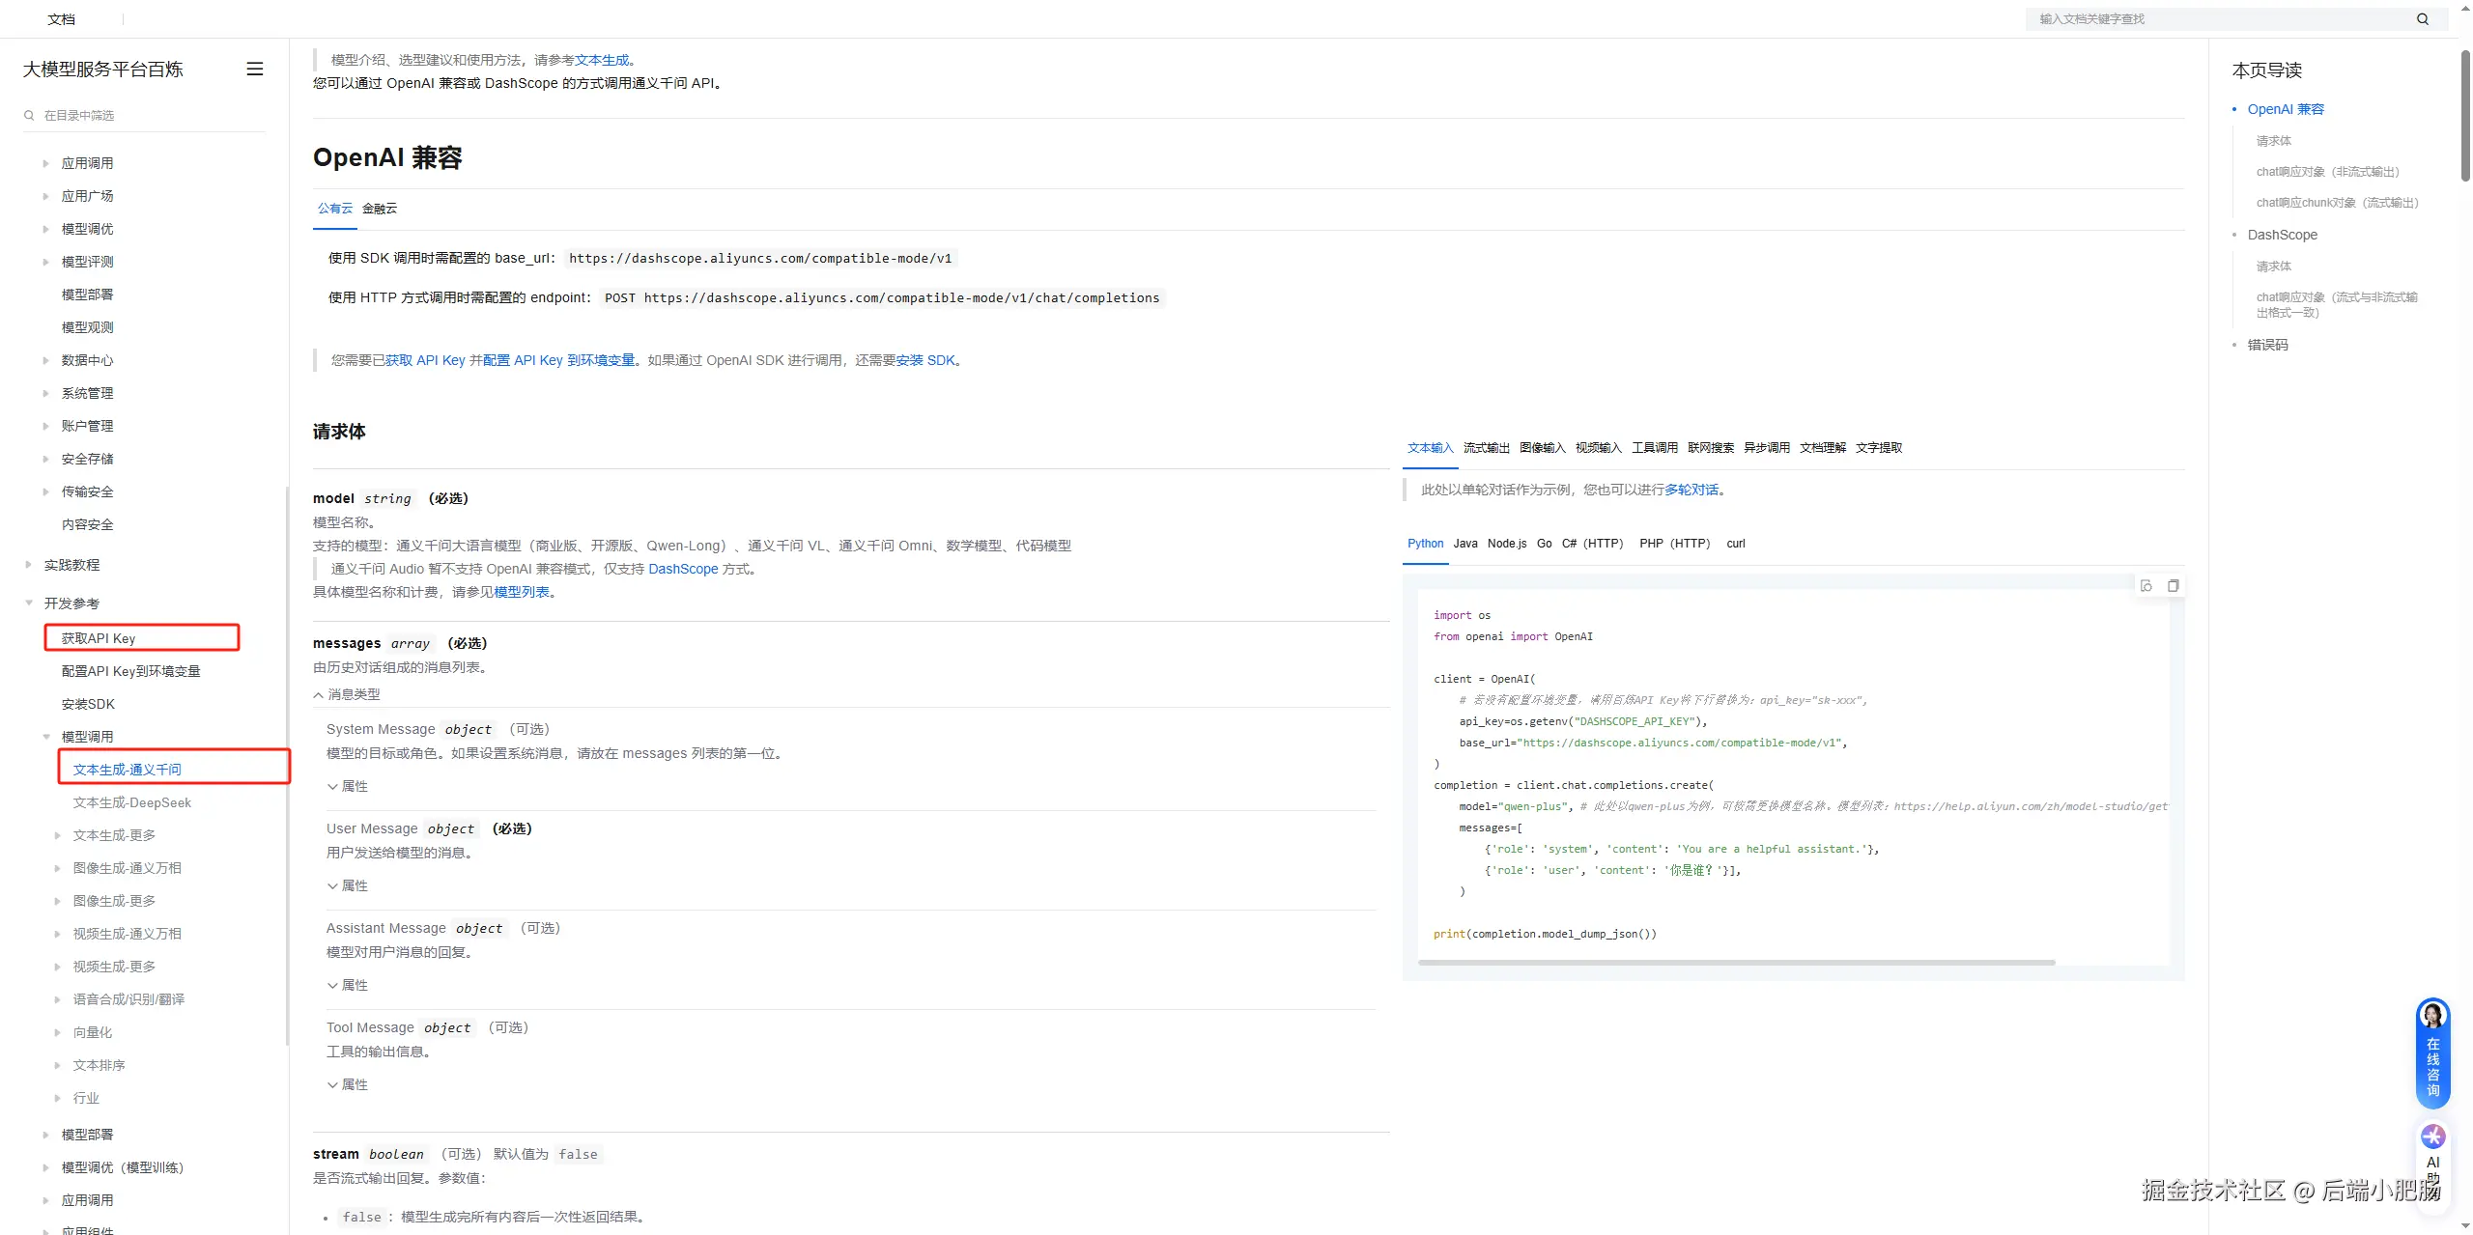Select the Java code language tab
The height and width of the screenshot is (1235, 2473).
(1464, 544)
